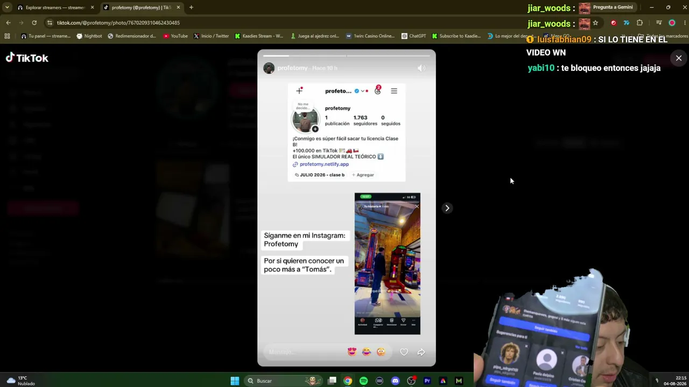Open the browser extensions puzzle icon
Viewport: 689px width, 387px height.
(x=639, y=23)
